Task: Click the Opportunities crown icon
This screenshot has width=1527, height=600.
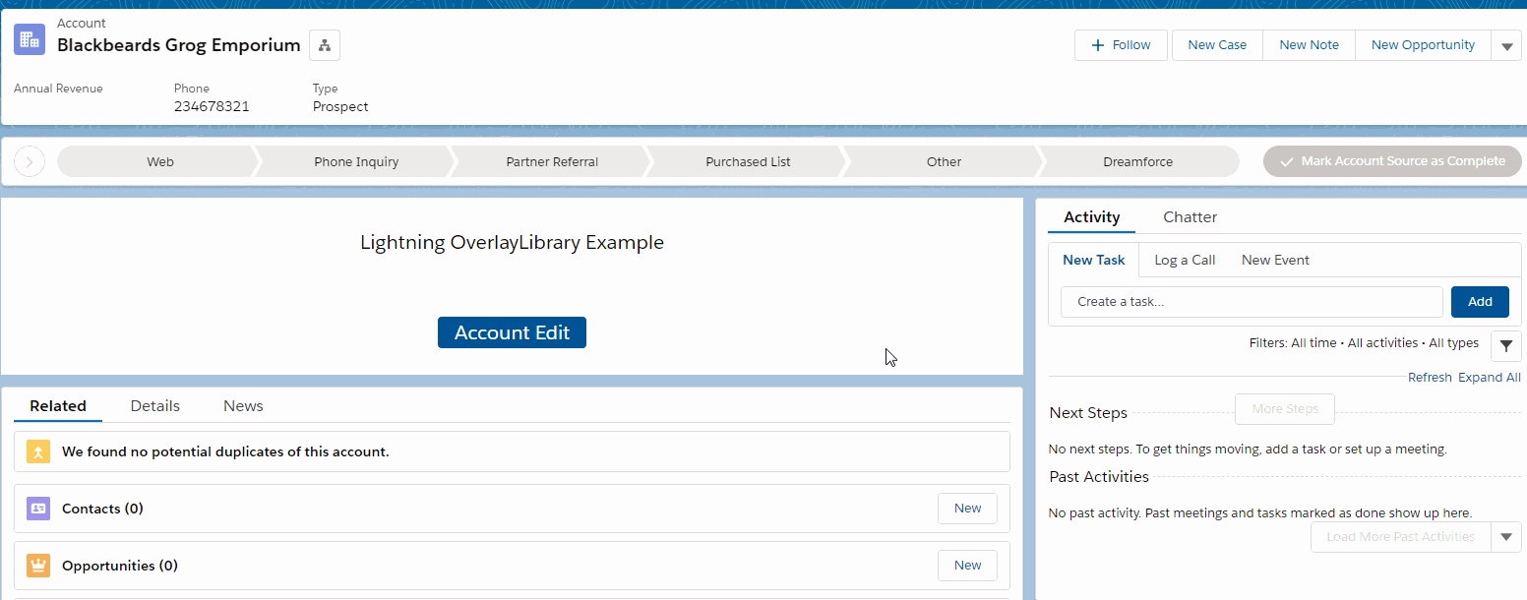Action: tap(37, 566)
